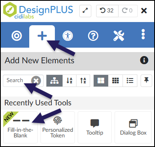
Task: Select the list layout view
Action: coord(130,81)
